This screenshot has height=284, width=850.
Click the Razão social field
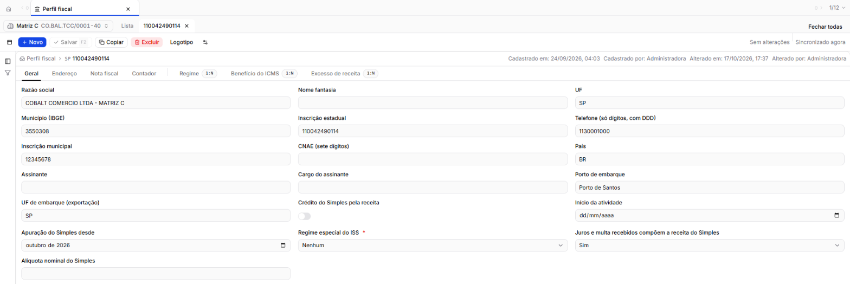(x=156, y=103)
